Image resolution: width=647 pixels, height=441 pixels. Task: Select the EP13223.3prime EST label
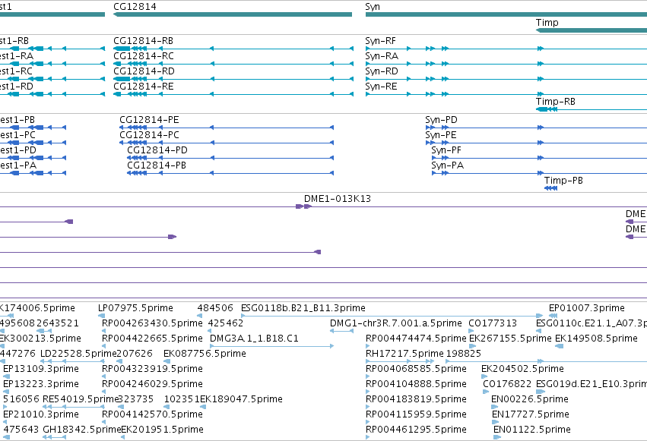(41, 384)
